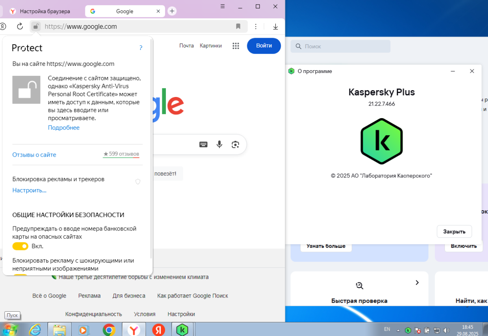Switch to Kaspersky taskbar button
This screenshot has height=336, width=488.
coord(182,330)
